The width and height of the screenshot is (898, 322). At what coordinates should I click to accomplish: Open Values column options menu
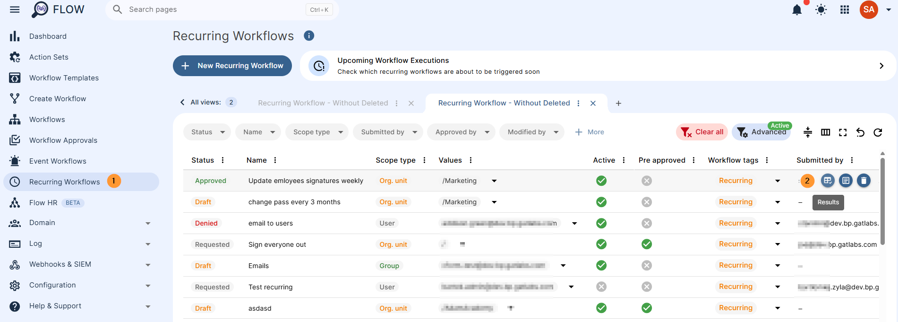pyautogui.click(x=470, y=160)
